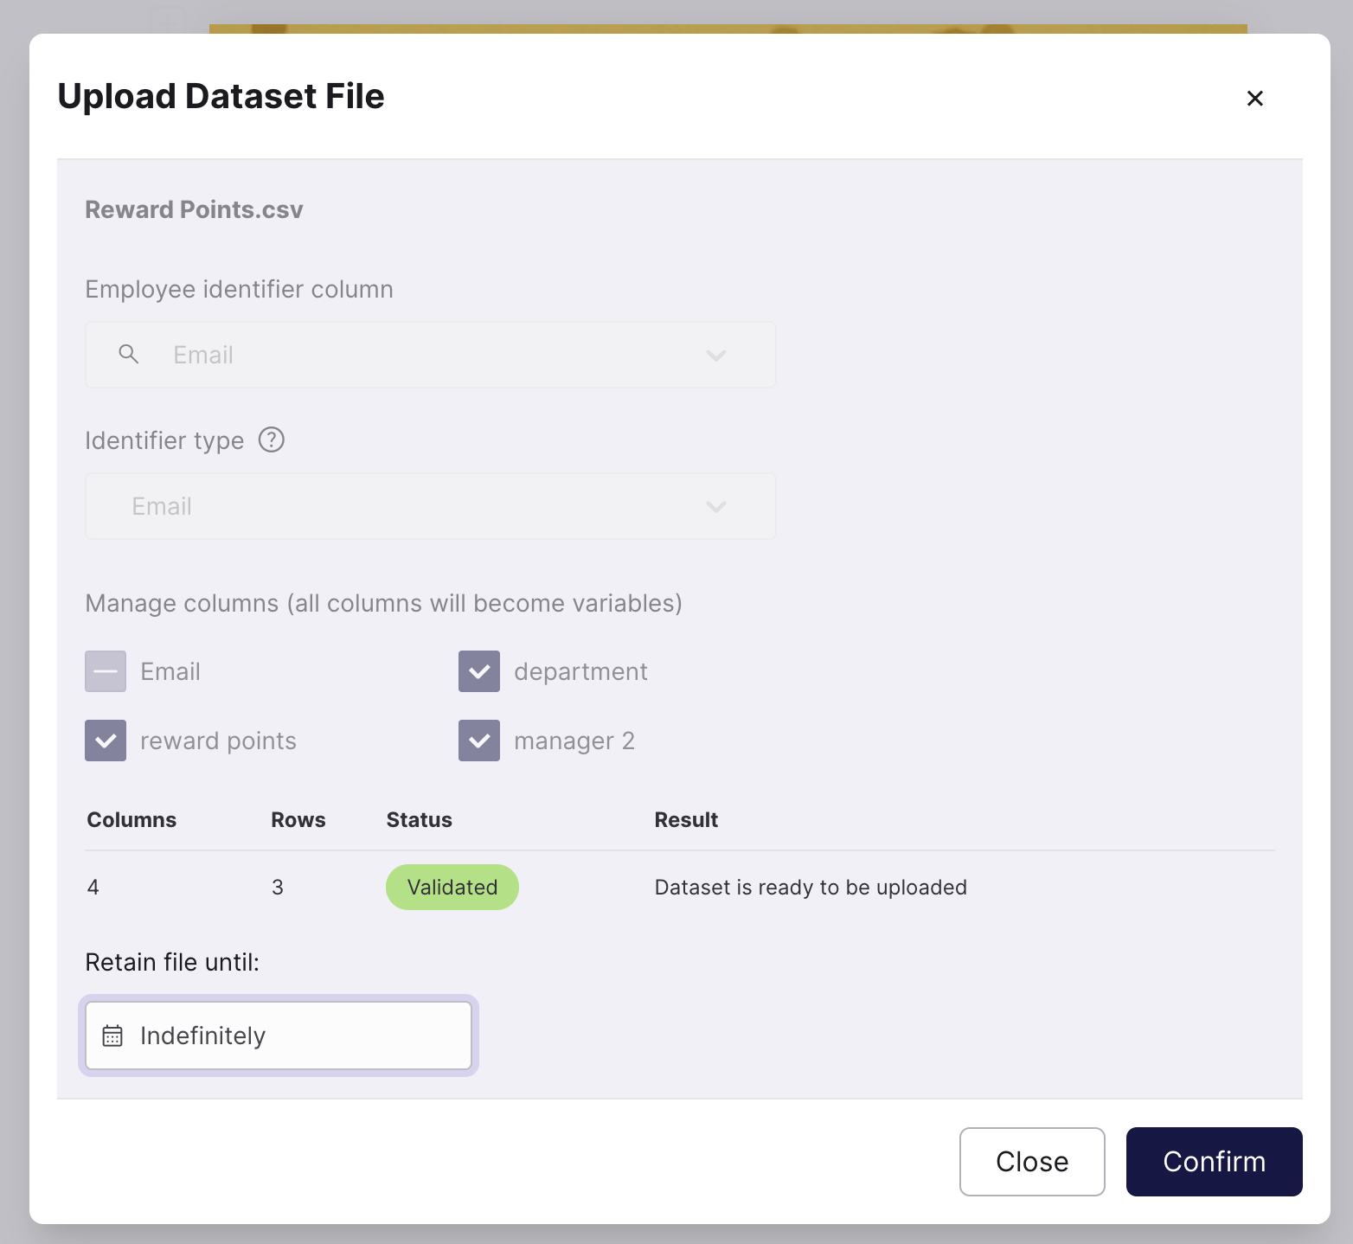Click the 'manager 2' column label
The image size is (1353, 1244).
tap(574, 741)
